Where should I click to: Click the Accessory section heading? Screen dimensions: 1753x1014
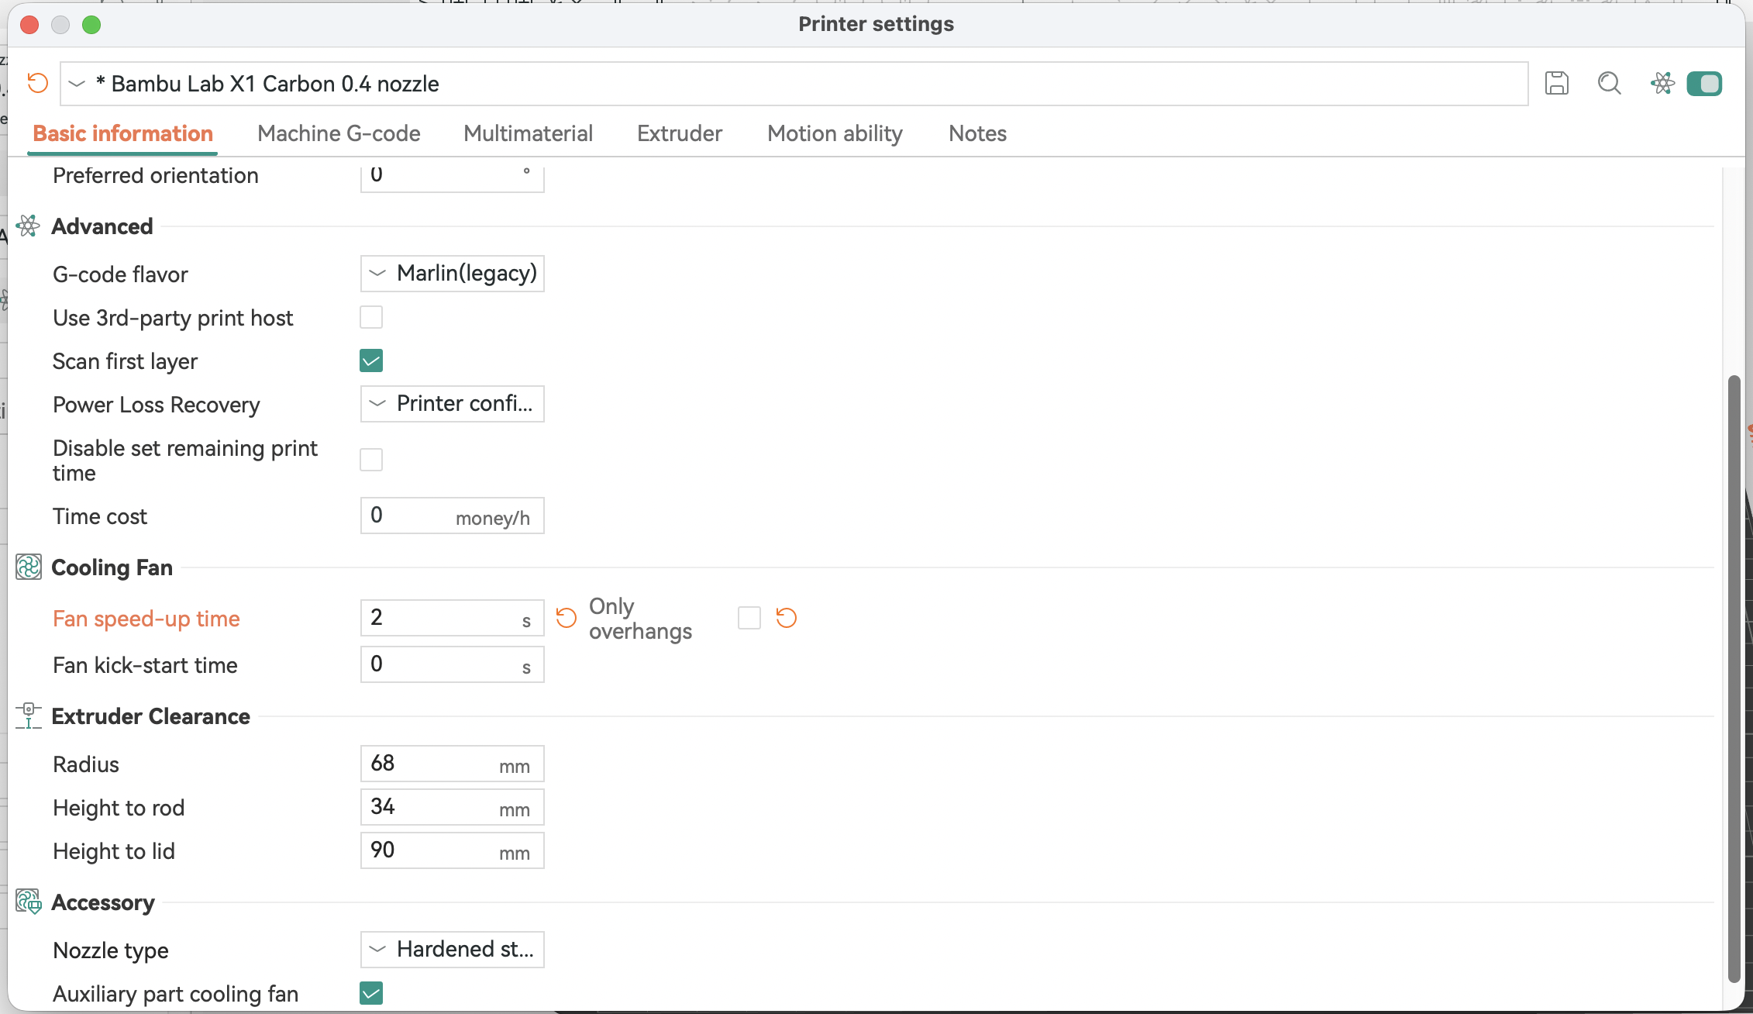103,902
